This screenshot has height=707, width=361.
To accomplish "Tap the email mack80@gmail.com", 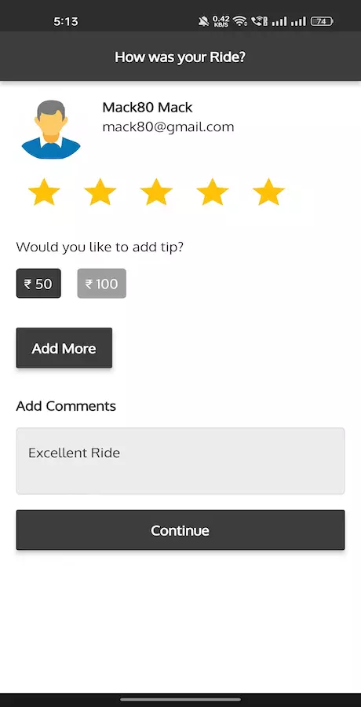I will (x=169, y=127).
